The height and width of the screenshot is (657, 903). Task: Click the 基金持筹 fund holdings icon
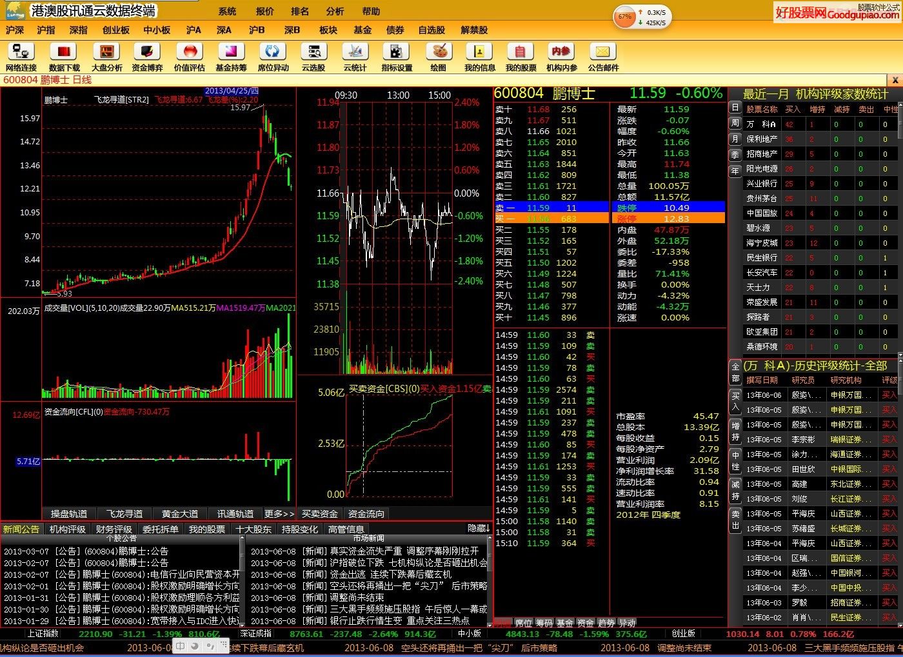[231, 57]
